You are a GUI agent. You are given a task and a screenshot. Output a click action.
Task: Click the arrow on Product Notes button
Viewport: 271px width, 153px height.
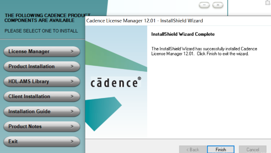[x=72, y=126]
